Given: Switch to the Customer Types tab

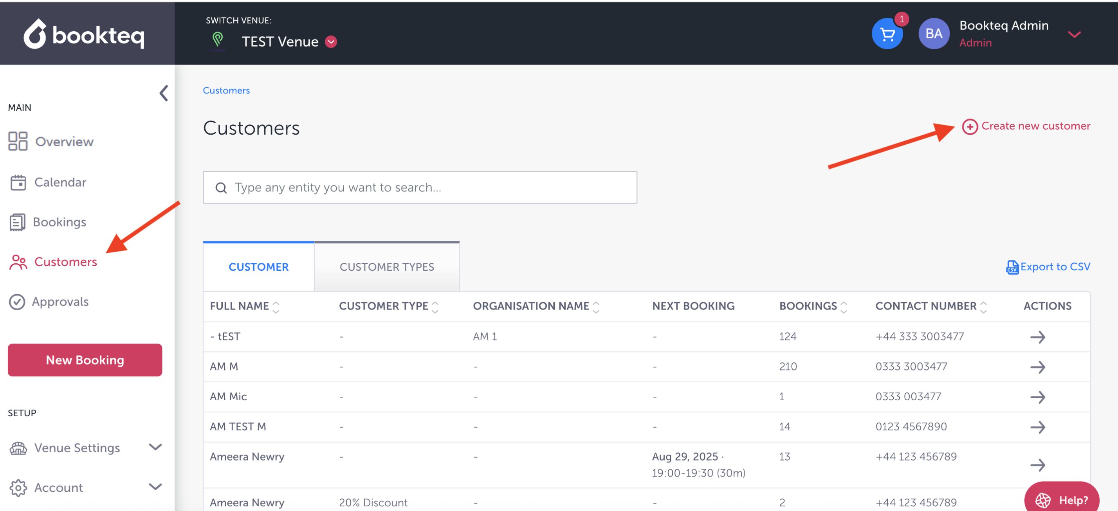Looking at the screenshot, I should [x=386, y=267].
